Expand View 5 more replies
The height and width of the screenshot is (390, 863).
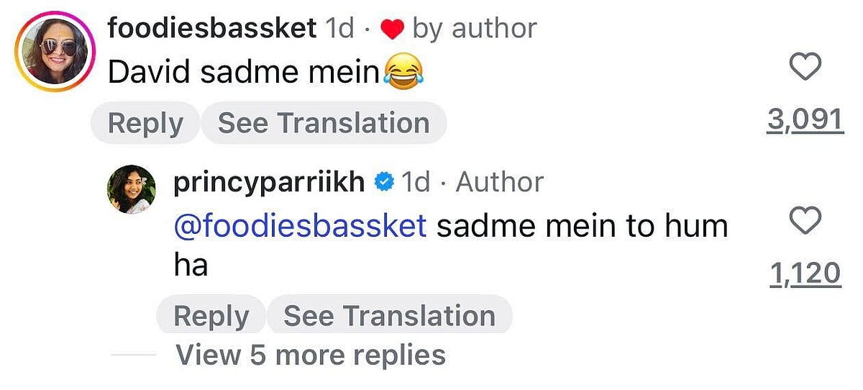coord(311,355)
